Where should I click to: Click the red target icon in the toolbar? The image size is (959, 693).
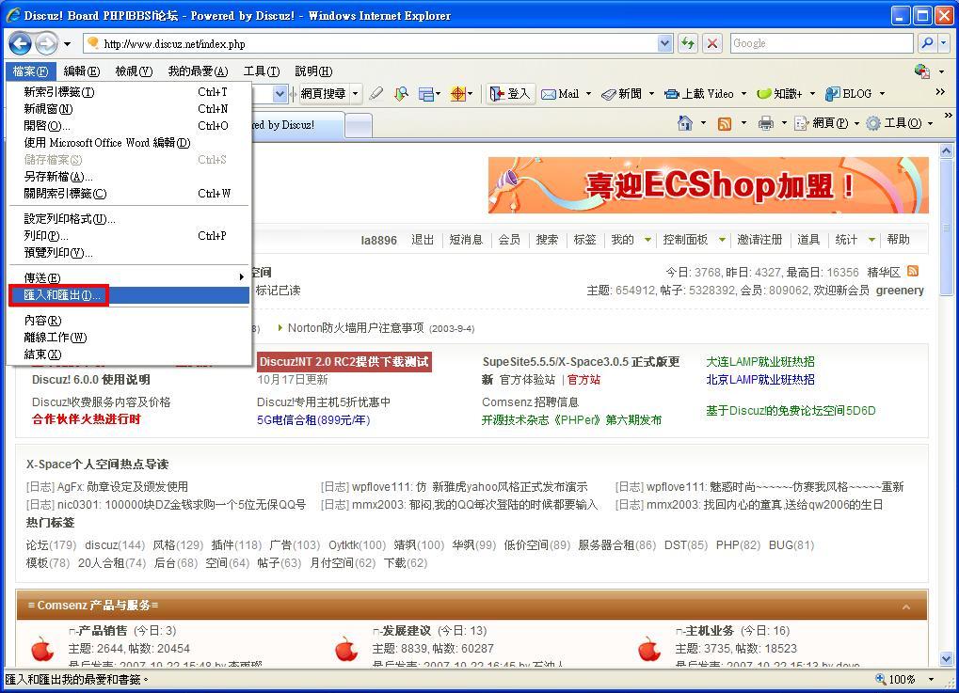point(457,93)
